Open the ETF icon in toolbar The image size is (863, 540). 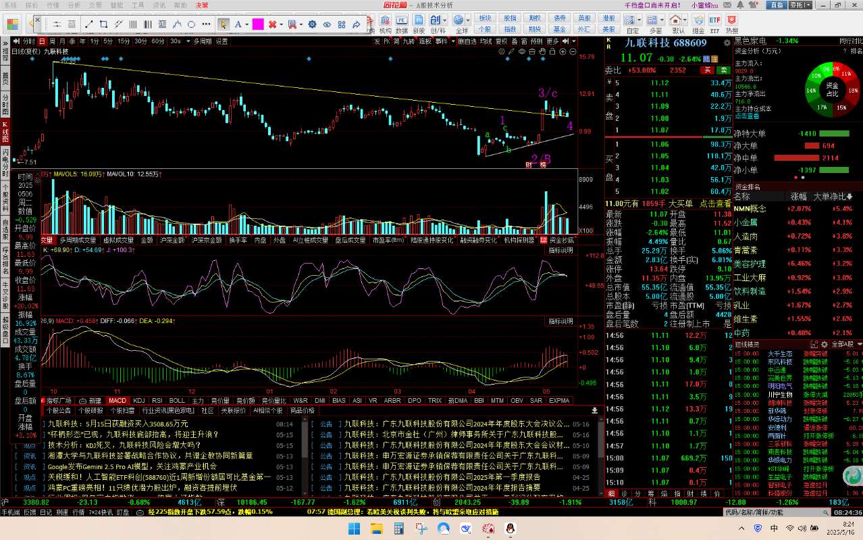[715, 24]
